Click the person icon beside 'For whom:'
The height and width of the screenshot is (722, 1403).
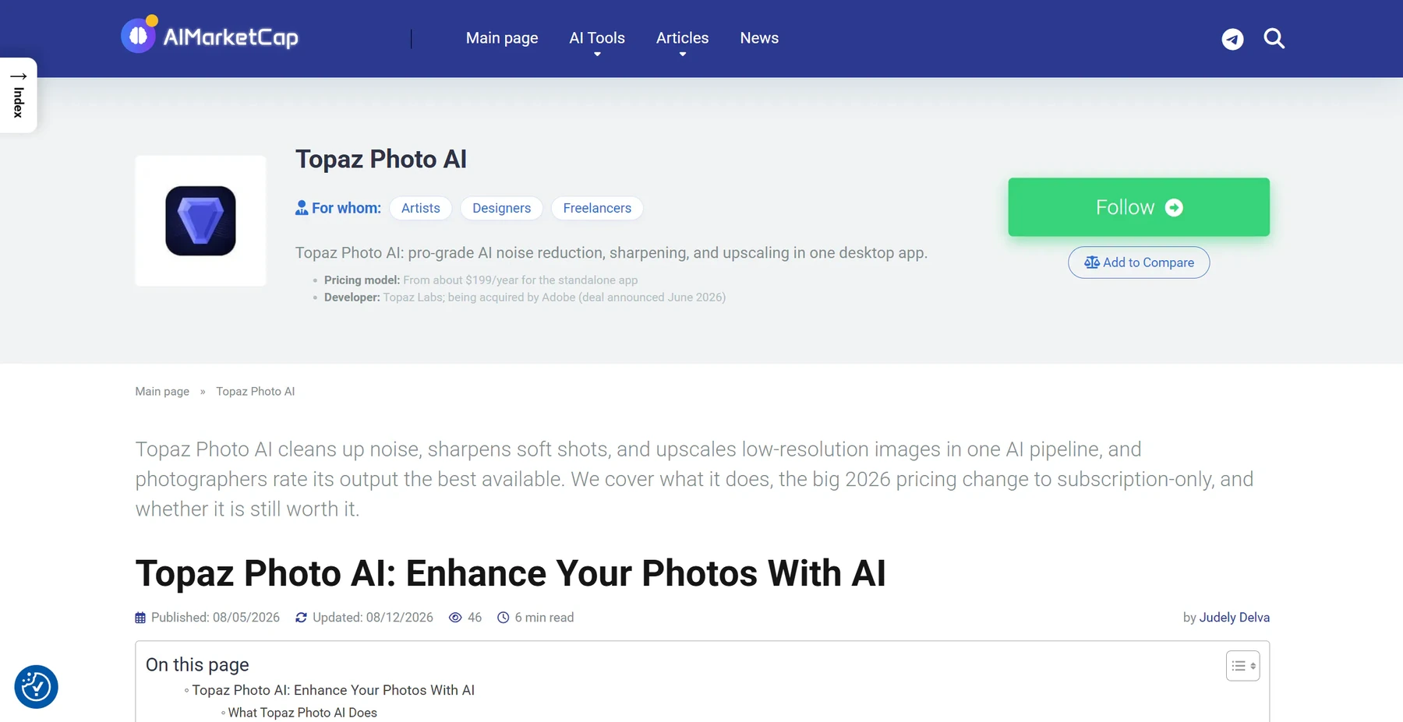click(x=302, y=208)
